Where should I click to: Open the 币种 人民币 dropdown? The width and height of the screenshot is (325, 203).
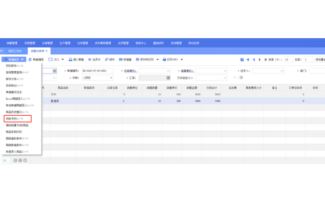[x=97, y=78]
